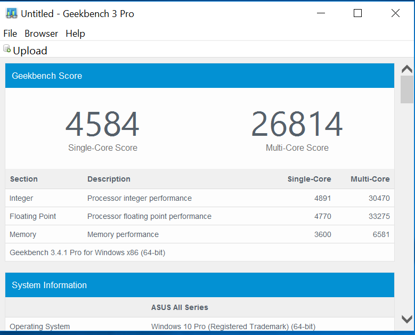Open the File menu
This screenshot has height=335, width=415.
[10, 34]
